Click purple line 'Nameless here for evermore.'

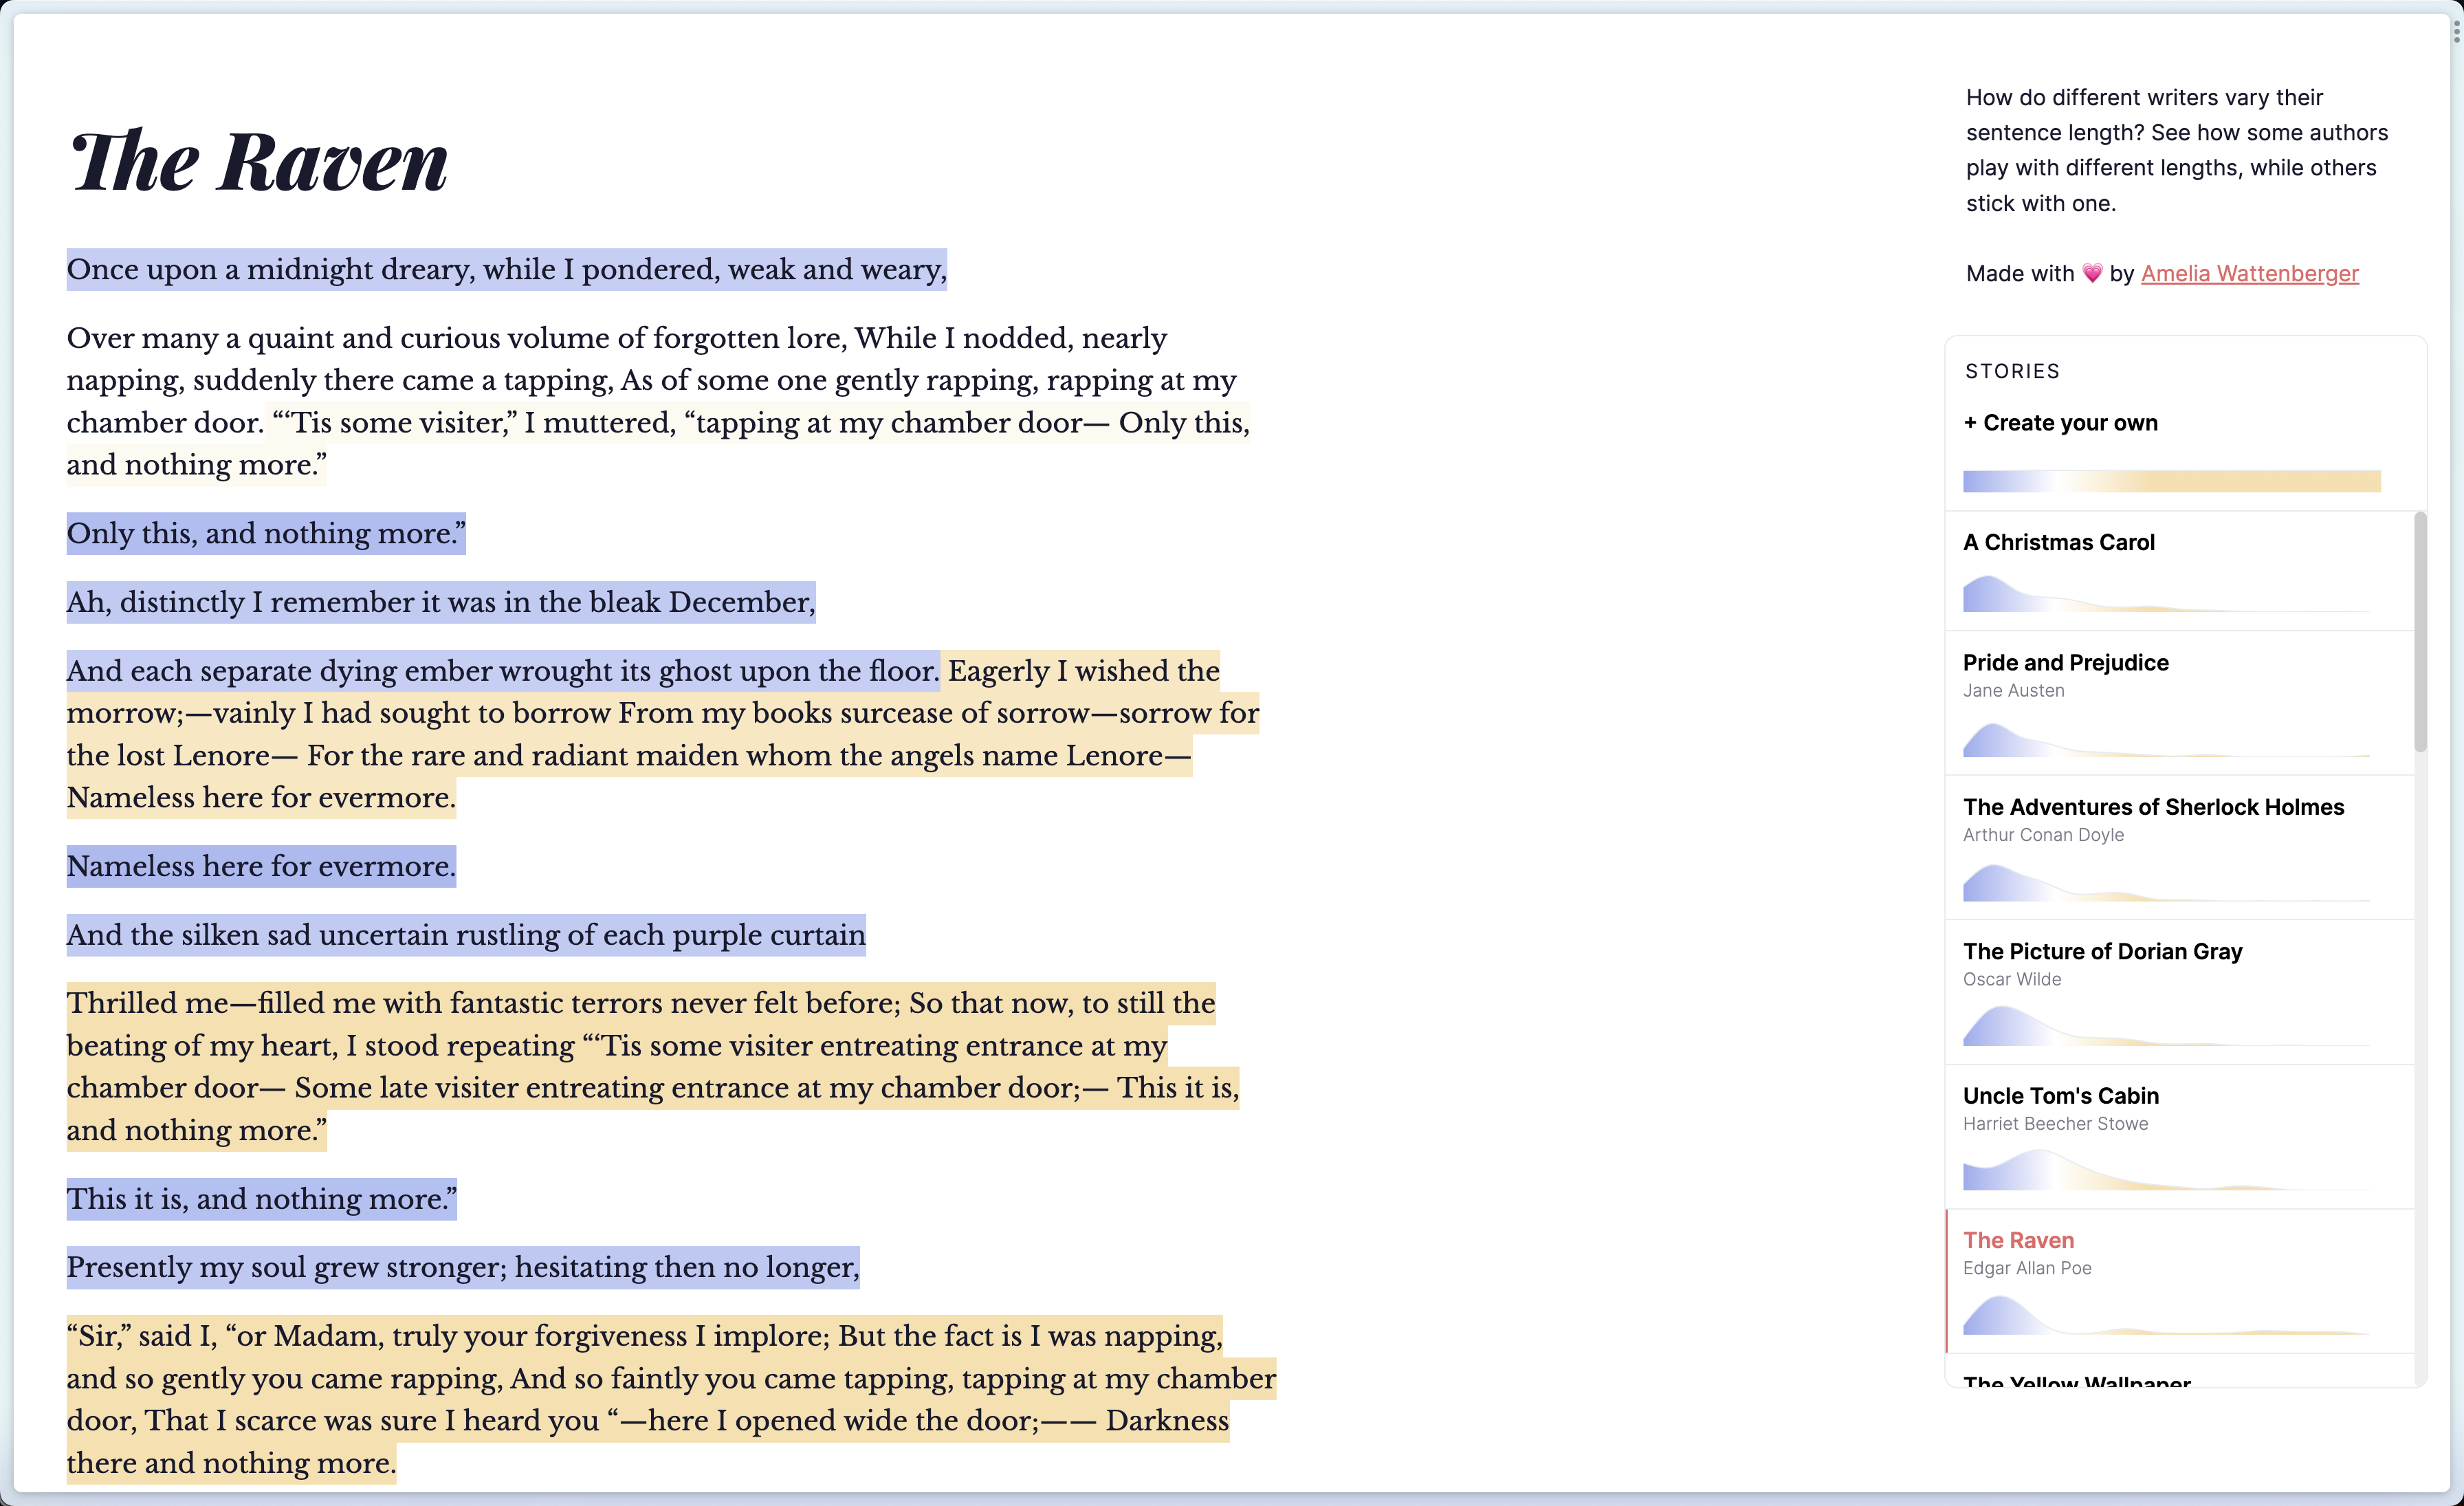click(x=261, y=866)
